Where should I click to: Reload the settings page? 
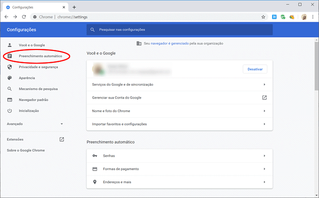(24, 17)
